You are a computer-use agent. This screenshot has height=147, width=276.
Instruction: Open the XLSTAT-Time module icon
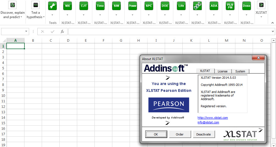(100, 6)
